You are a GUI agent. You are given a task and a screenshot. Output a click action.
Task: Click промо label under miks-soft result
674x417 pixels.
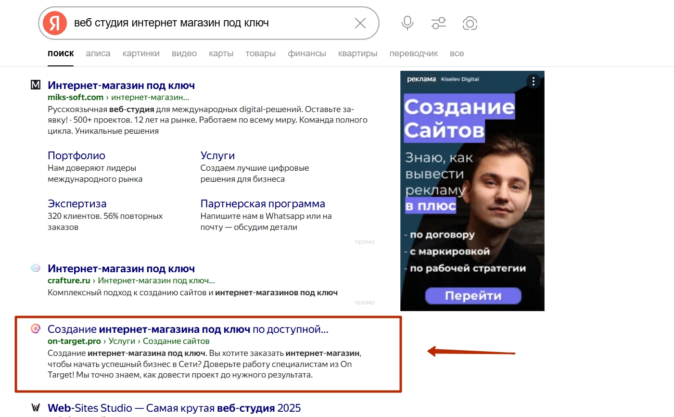pyautogui.click(x=365, y=242)
